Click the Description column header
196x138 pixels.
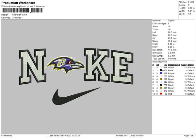pos(174,65)
